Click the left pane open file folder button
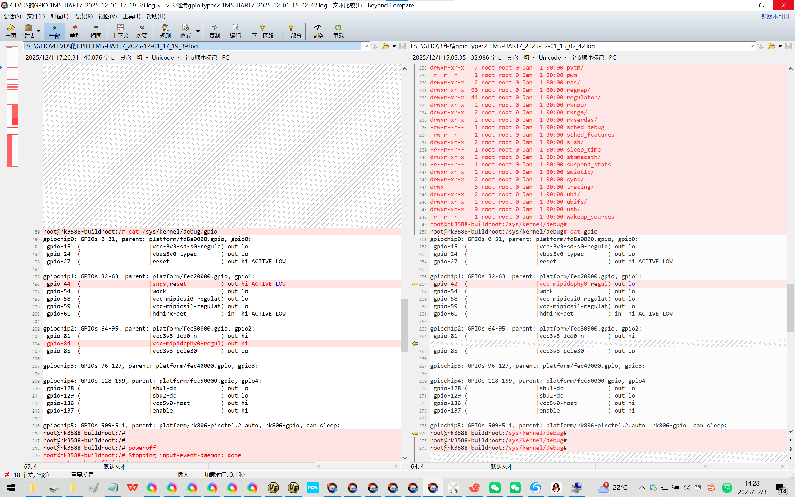 pyautogui.click(x=385, y=46)
